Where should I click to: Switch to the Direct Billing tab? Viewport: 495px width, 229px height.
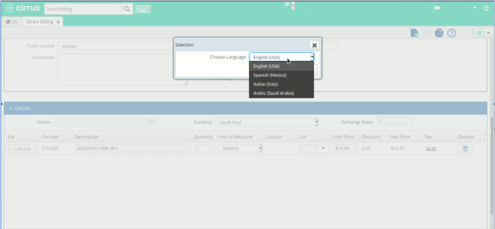click(40, 22)
